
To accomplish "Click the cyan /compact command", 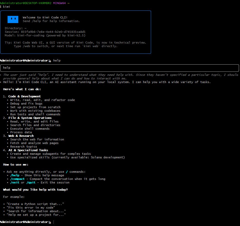I will click(x=17, y=179).
